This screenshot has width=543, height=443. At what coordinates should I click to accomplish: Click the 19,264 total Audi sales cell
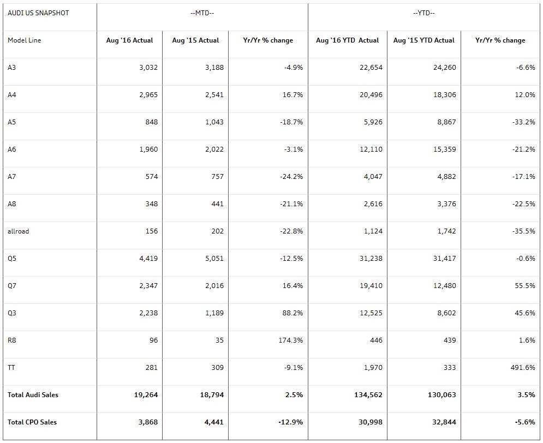coord(146,395)
